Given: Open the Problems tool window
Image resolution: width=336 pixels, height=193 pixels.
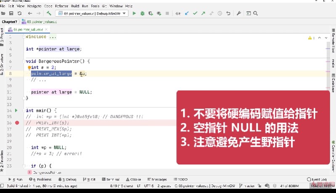Looking at the screenshot, I should pos(40,179).
